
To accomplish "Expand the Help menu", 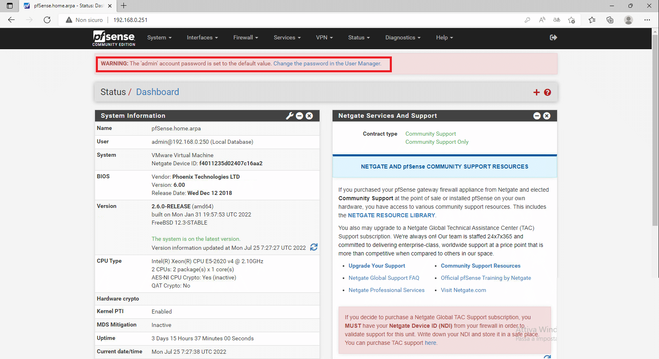I will tap(445, 37).
